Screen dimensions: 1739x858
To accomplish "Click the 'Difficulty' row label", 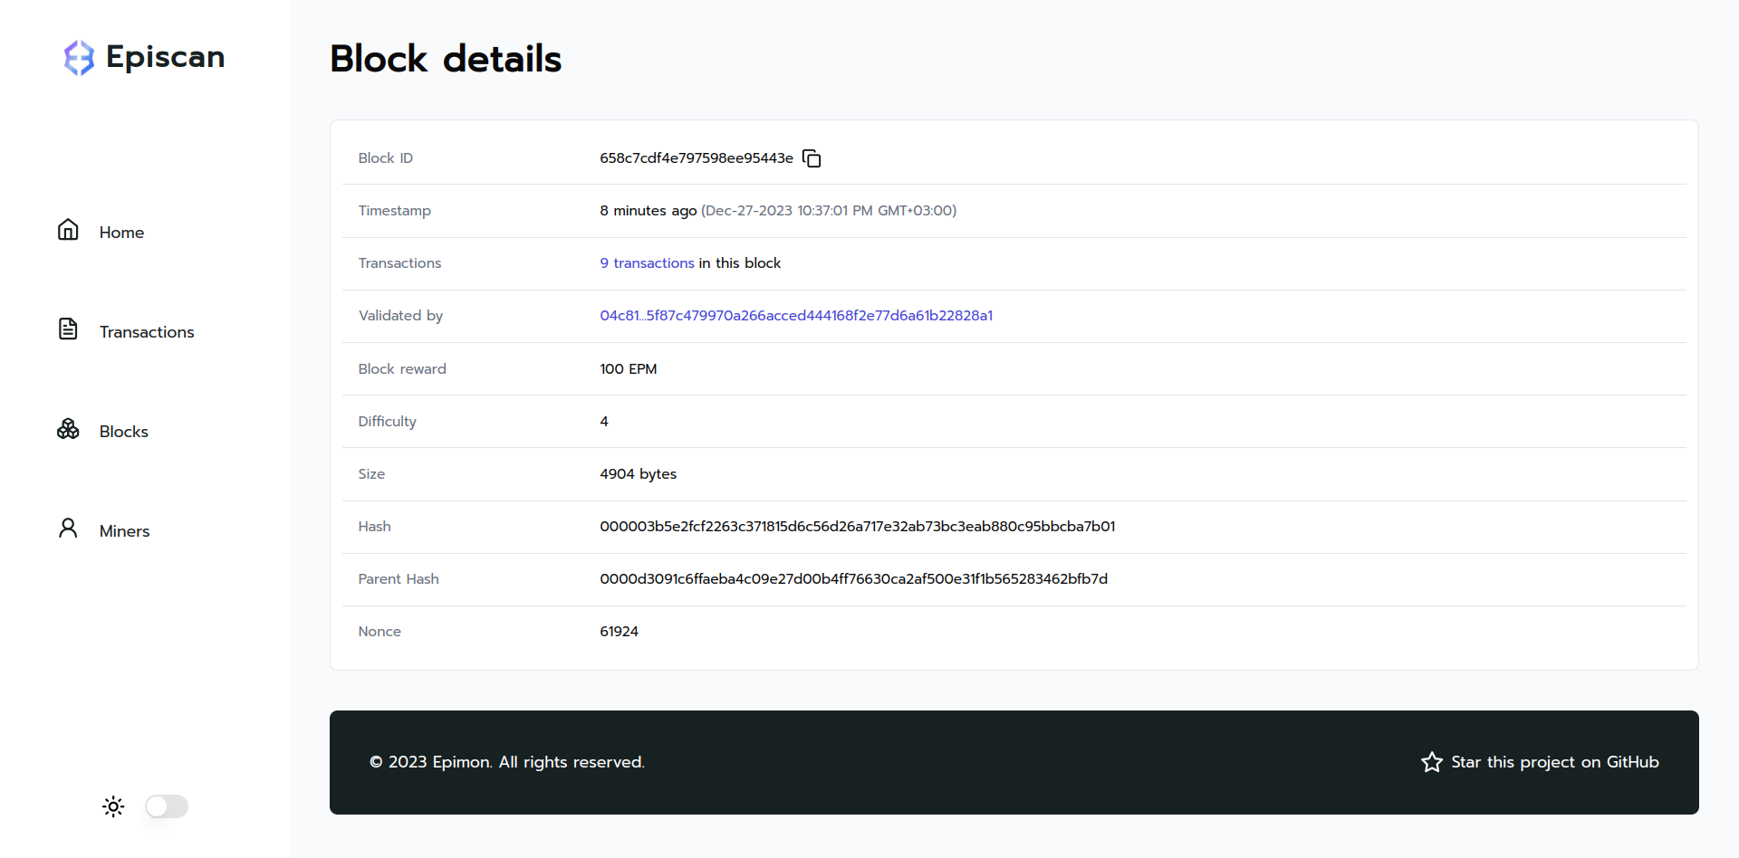I will pos(388,422).
